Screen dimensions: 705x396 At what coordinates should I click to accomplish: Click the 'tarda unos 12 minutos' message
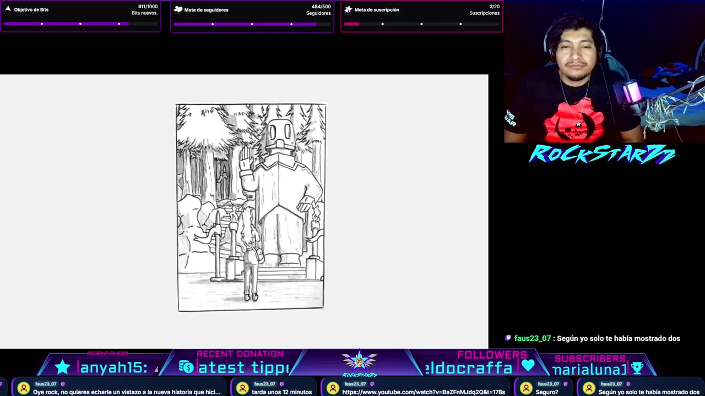coord(282,392)
